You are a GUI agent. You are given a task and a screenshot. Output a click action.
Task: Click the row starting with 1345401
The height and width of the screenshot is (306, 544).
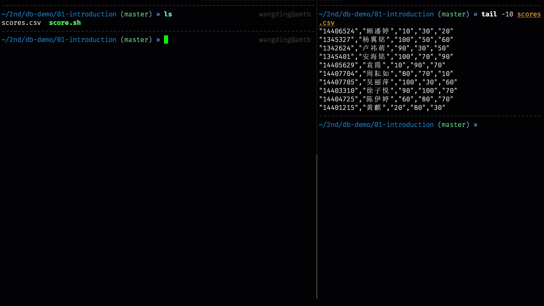[x=386, y=57]
